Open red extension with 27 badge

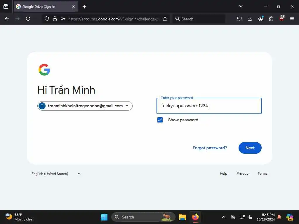282,18
